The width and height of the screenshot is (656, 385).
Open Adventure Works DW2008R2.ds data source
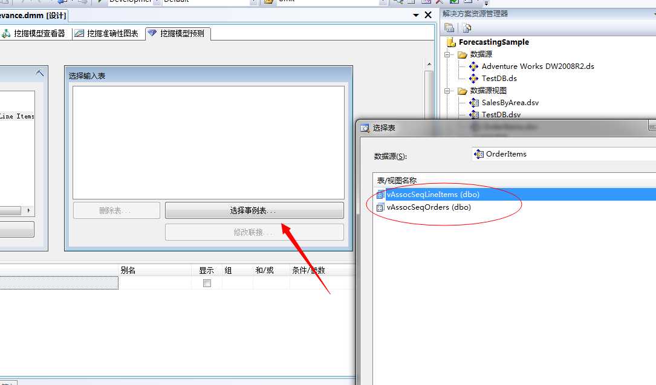[537, 66]
